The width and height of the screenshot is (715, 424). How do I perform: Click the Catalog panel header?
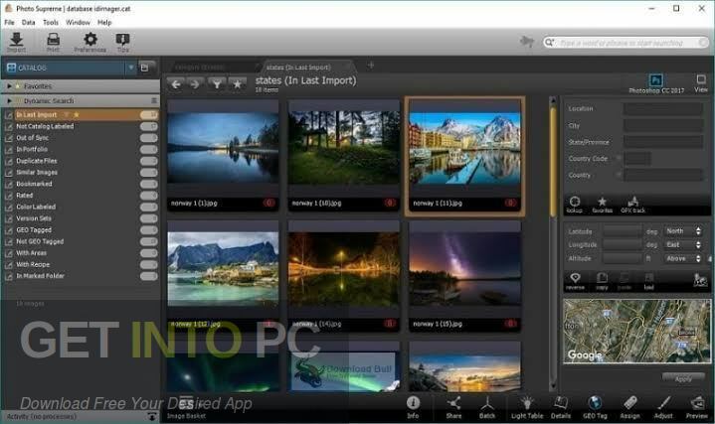(64, 68)
